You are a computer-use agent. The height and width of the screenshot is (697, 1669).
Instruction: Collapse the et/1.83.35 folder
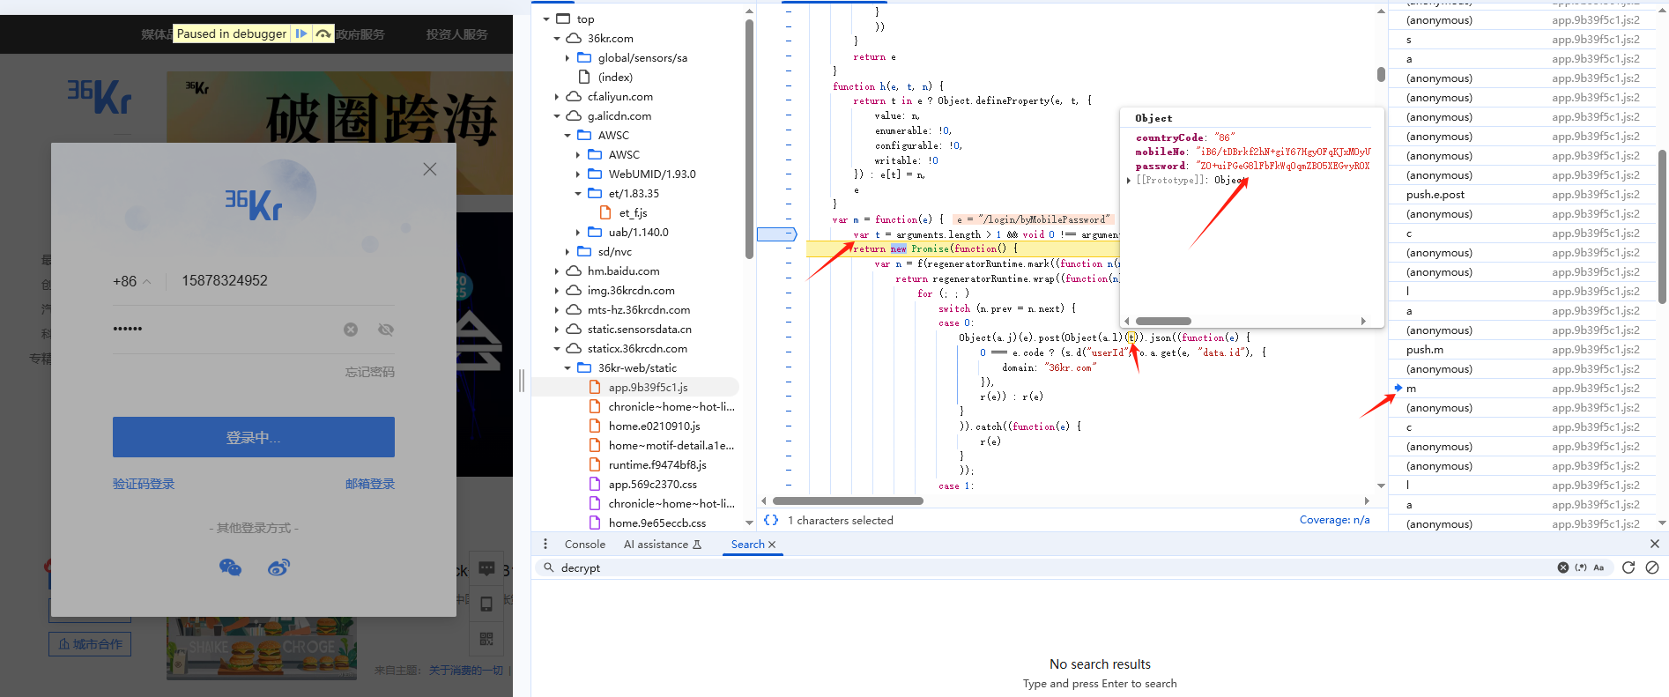click(577, 193)
